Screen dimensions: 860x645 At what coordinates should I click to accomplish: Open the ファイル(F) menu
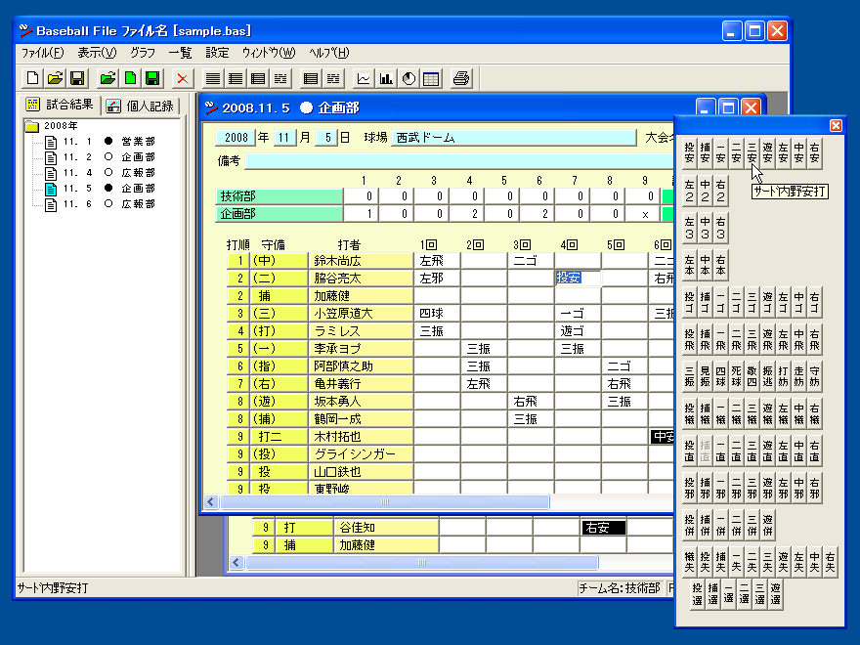pyautogui.click(x=42, y=53)
